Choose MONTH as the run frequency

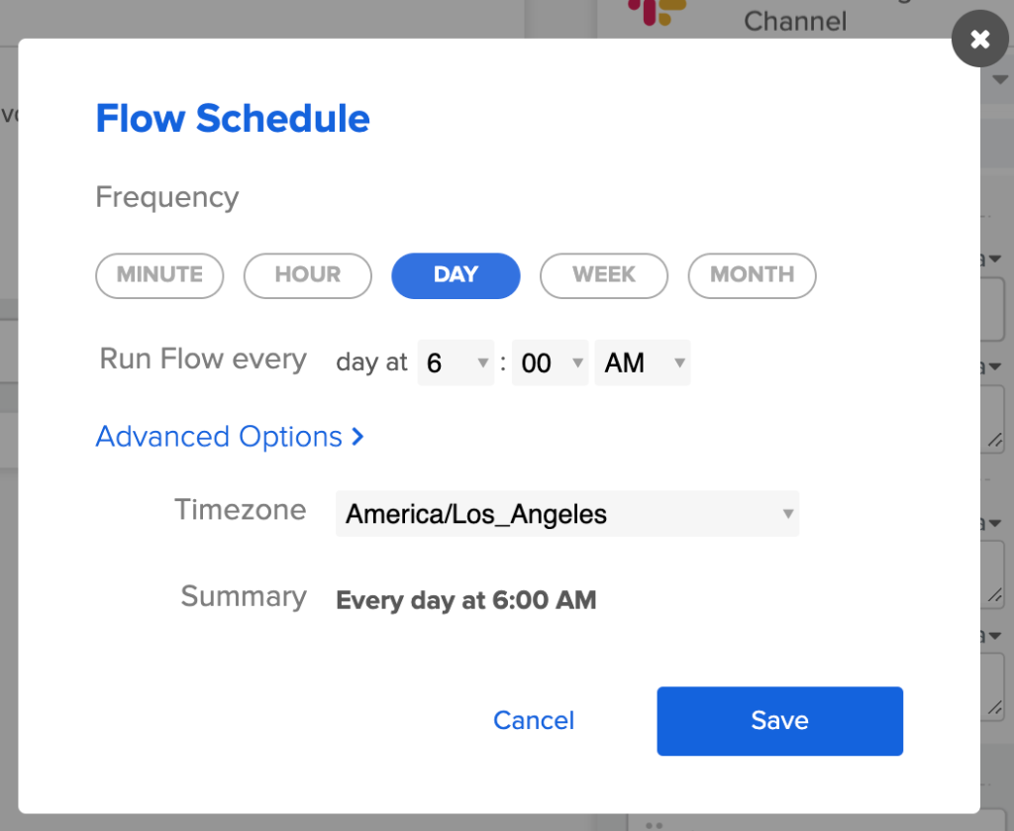pos(752,275)
